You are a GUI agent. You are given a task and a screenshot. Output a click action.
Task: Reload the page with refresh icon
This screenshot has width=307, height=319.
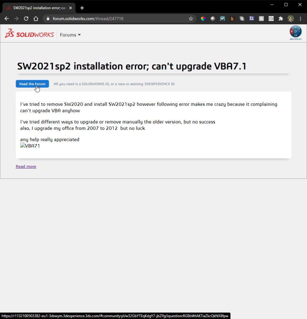pos(26,19)
